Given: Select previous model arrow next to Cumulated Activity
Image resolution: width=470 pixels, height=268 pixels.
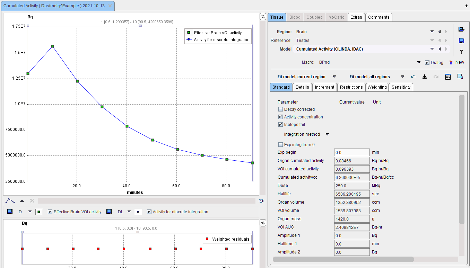Looking at the screenshot, I should point(439,49).
